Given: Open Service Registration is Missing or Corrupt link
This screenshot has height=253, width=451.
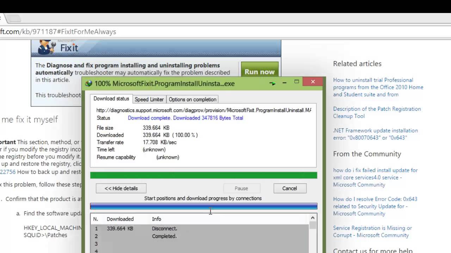Looking at the screenshot, I should click(372, 232).
